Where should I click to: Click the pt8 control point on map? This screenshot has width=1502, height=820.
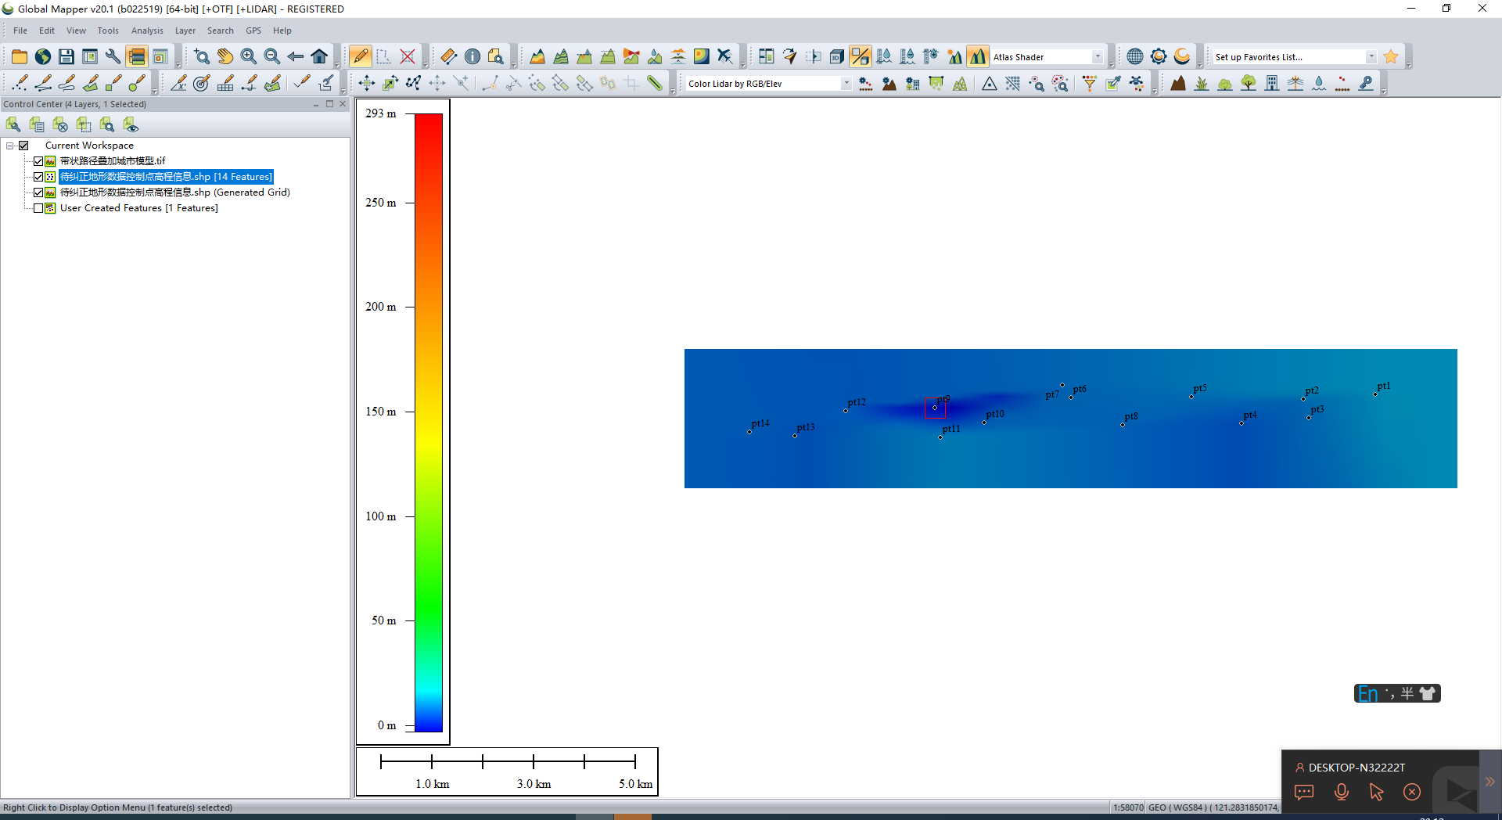(1123, 424)
